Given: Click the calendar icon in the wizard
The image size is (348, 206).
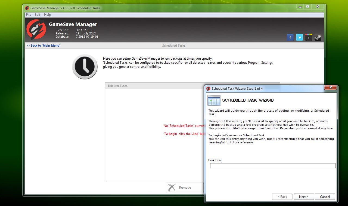Looking at the screenshot, I should pyautogui.click(x=214, y=100).
